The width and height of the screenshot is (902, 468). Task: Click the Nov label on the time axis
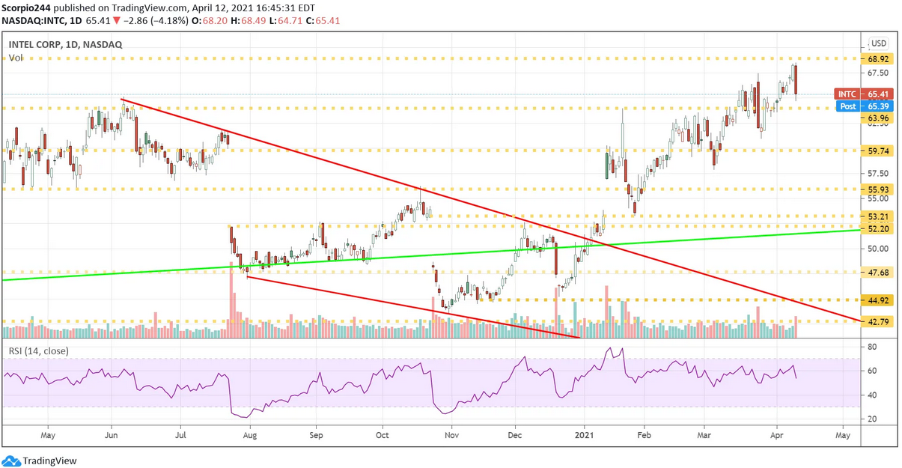click(x=451, y=434)
